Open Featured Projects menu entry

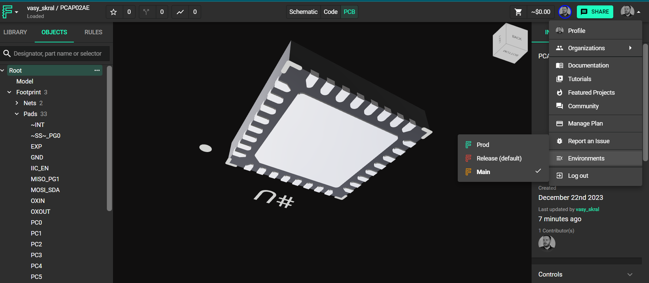[596, 92]
